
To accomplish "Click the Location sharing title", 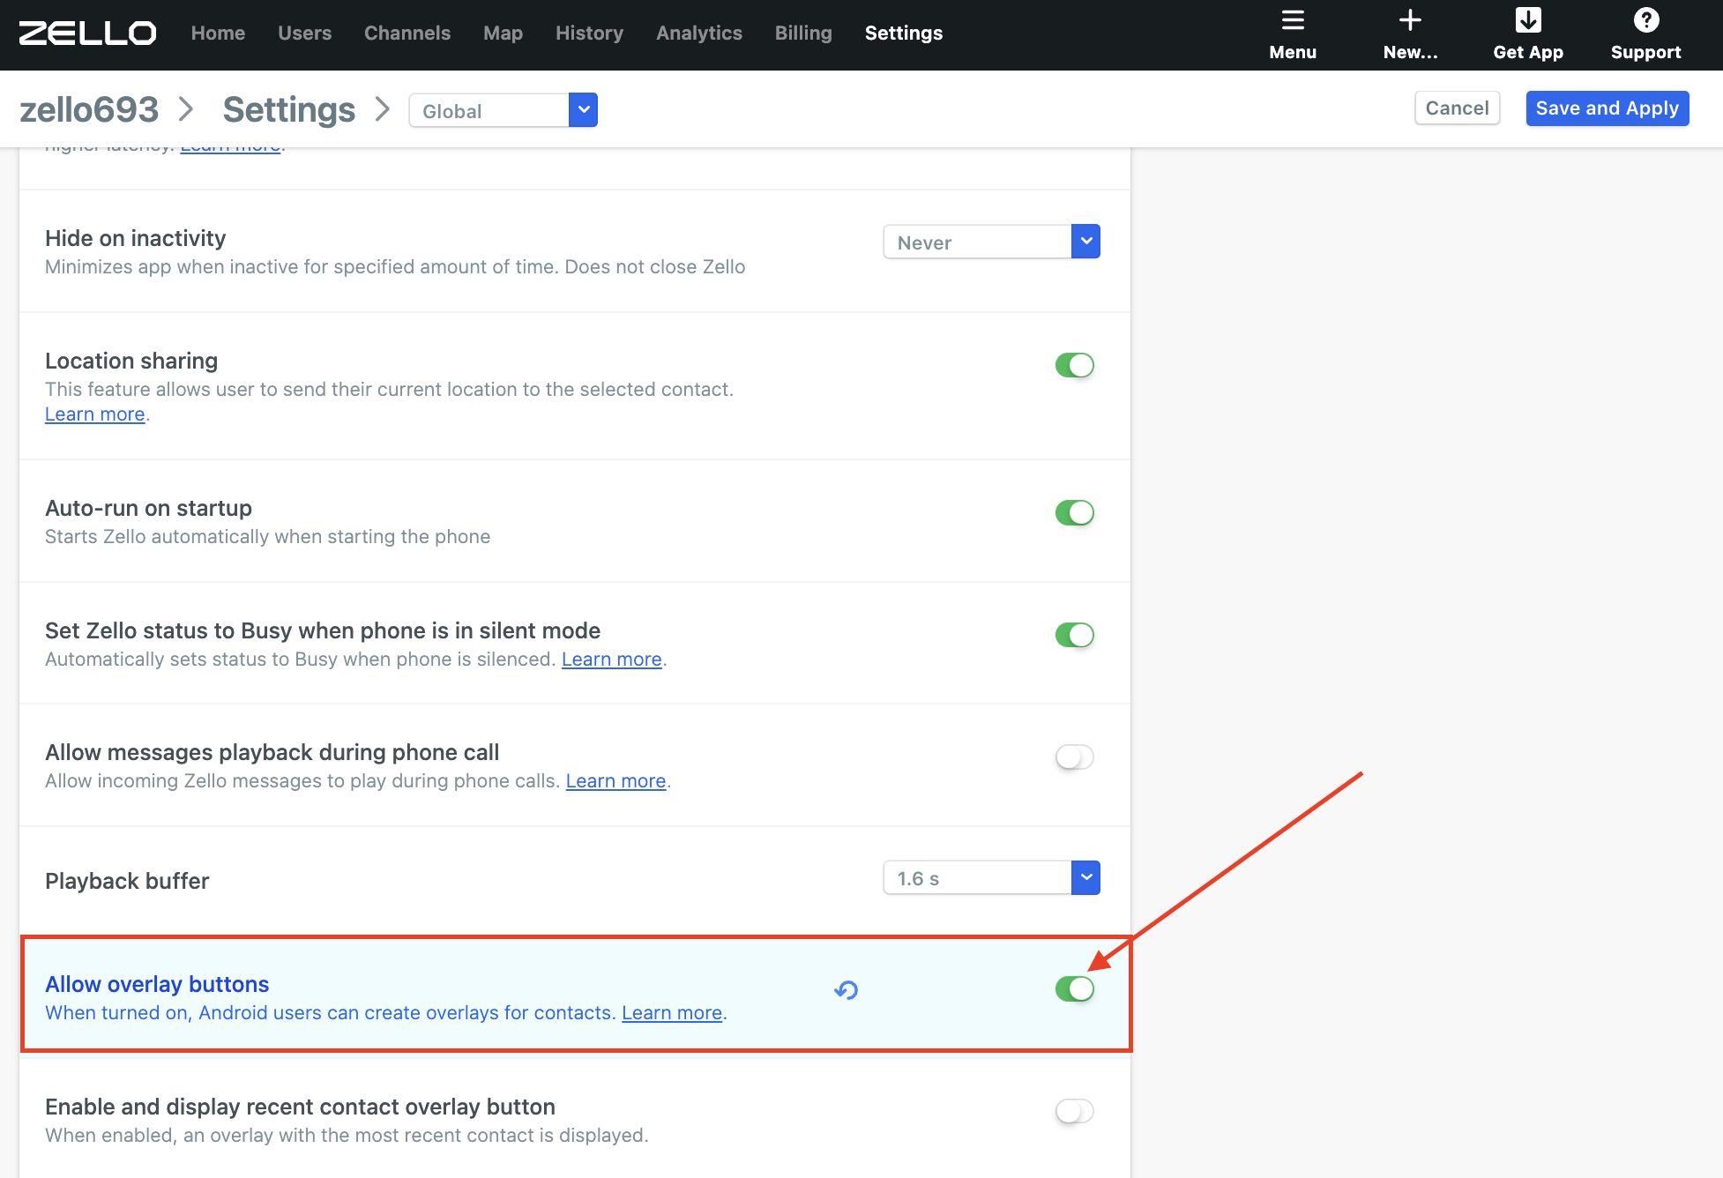I will [131, 361].
